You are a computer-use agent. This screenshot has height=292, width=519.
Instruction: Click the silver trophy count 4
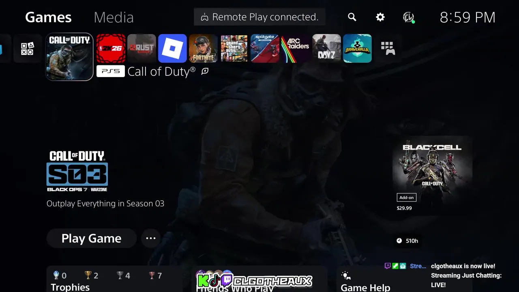coord(123,276)
